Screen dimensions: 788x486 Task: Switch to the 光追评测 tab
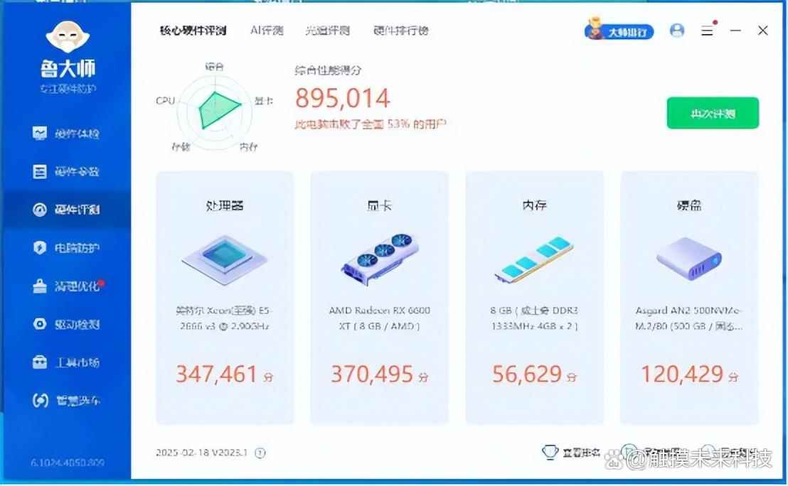(x=327, y=31)
